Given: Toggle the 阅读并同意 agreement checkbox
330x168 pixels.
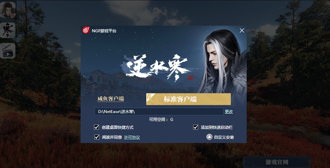Looking at the screenshot, I should pyautogui.click(x=97, y=137).
